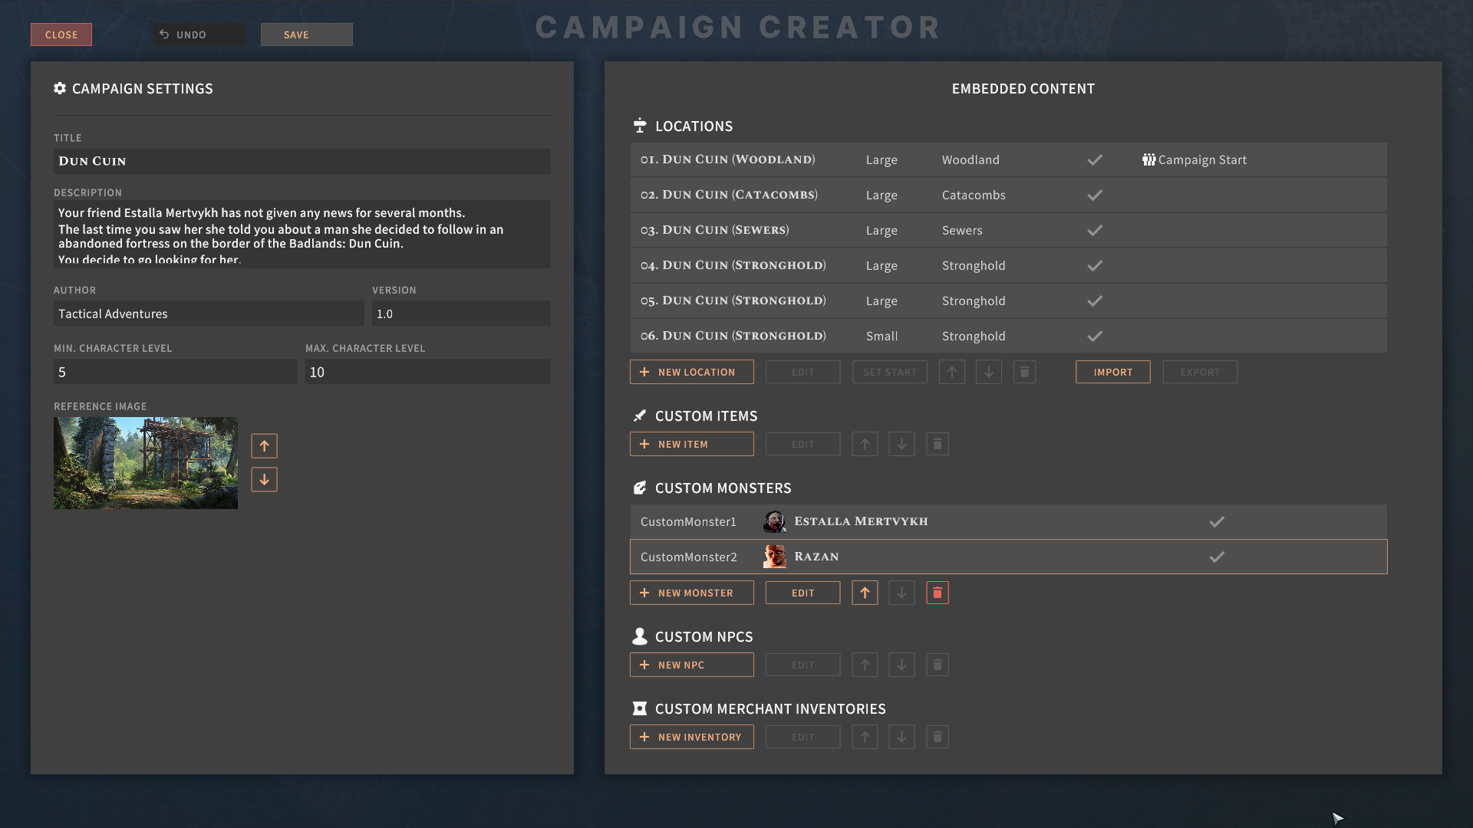Screen dimensions: 1473x828
Task: Delete the selected custom monster
Action: point(938,593)
